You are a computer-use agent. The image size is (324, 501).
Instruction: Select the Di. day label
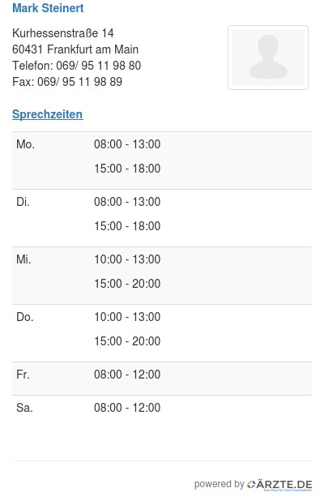tap(23, 202)
